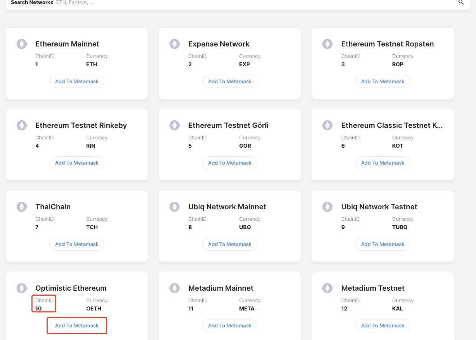
Task: Click the Optimistic Ethereum ChainID value 10
Action: coord(39,309)
